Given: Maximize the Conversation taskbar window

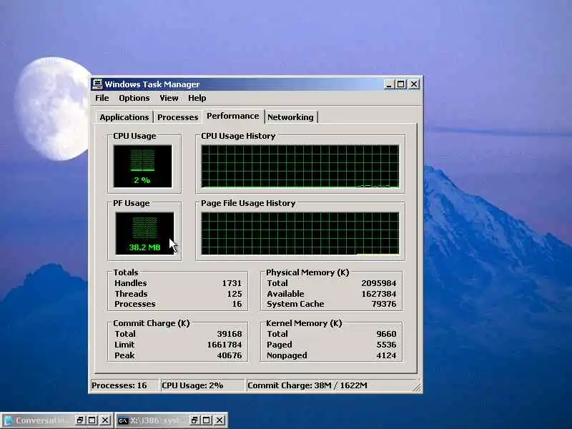Looking at the screenshot, I should 92,420.
